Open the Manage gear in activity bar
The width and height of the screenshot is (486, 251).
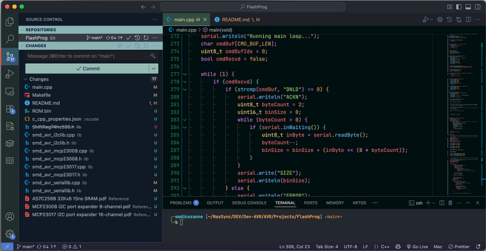coord(10,234)
